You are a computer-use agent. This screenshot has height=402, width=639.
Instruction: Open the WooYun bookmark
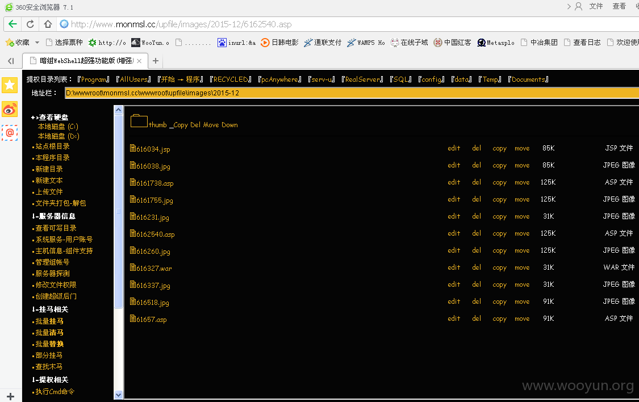click(150, 43)
